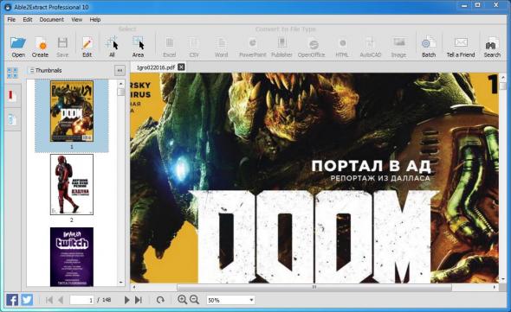This screenshot has height=312, width=511.
Task: Click document view scroll down arrow
Action: pyautogui.click(x=503, y=279)
